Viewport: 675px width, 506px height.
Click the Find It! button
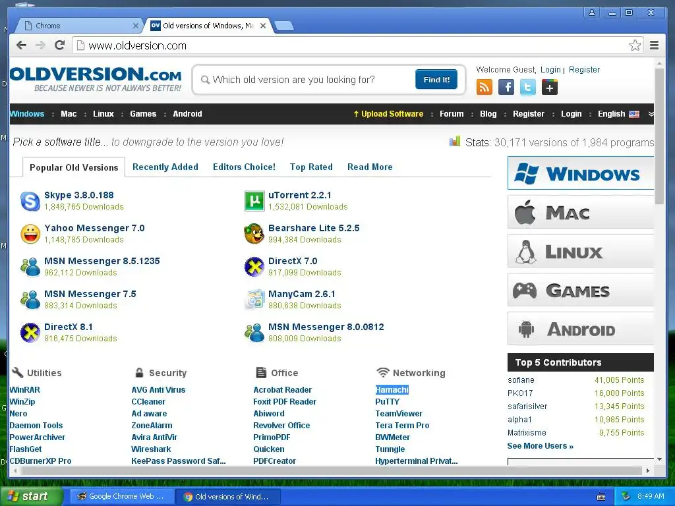point(436,80)
